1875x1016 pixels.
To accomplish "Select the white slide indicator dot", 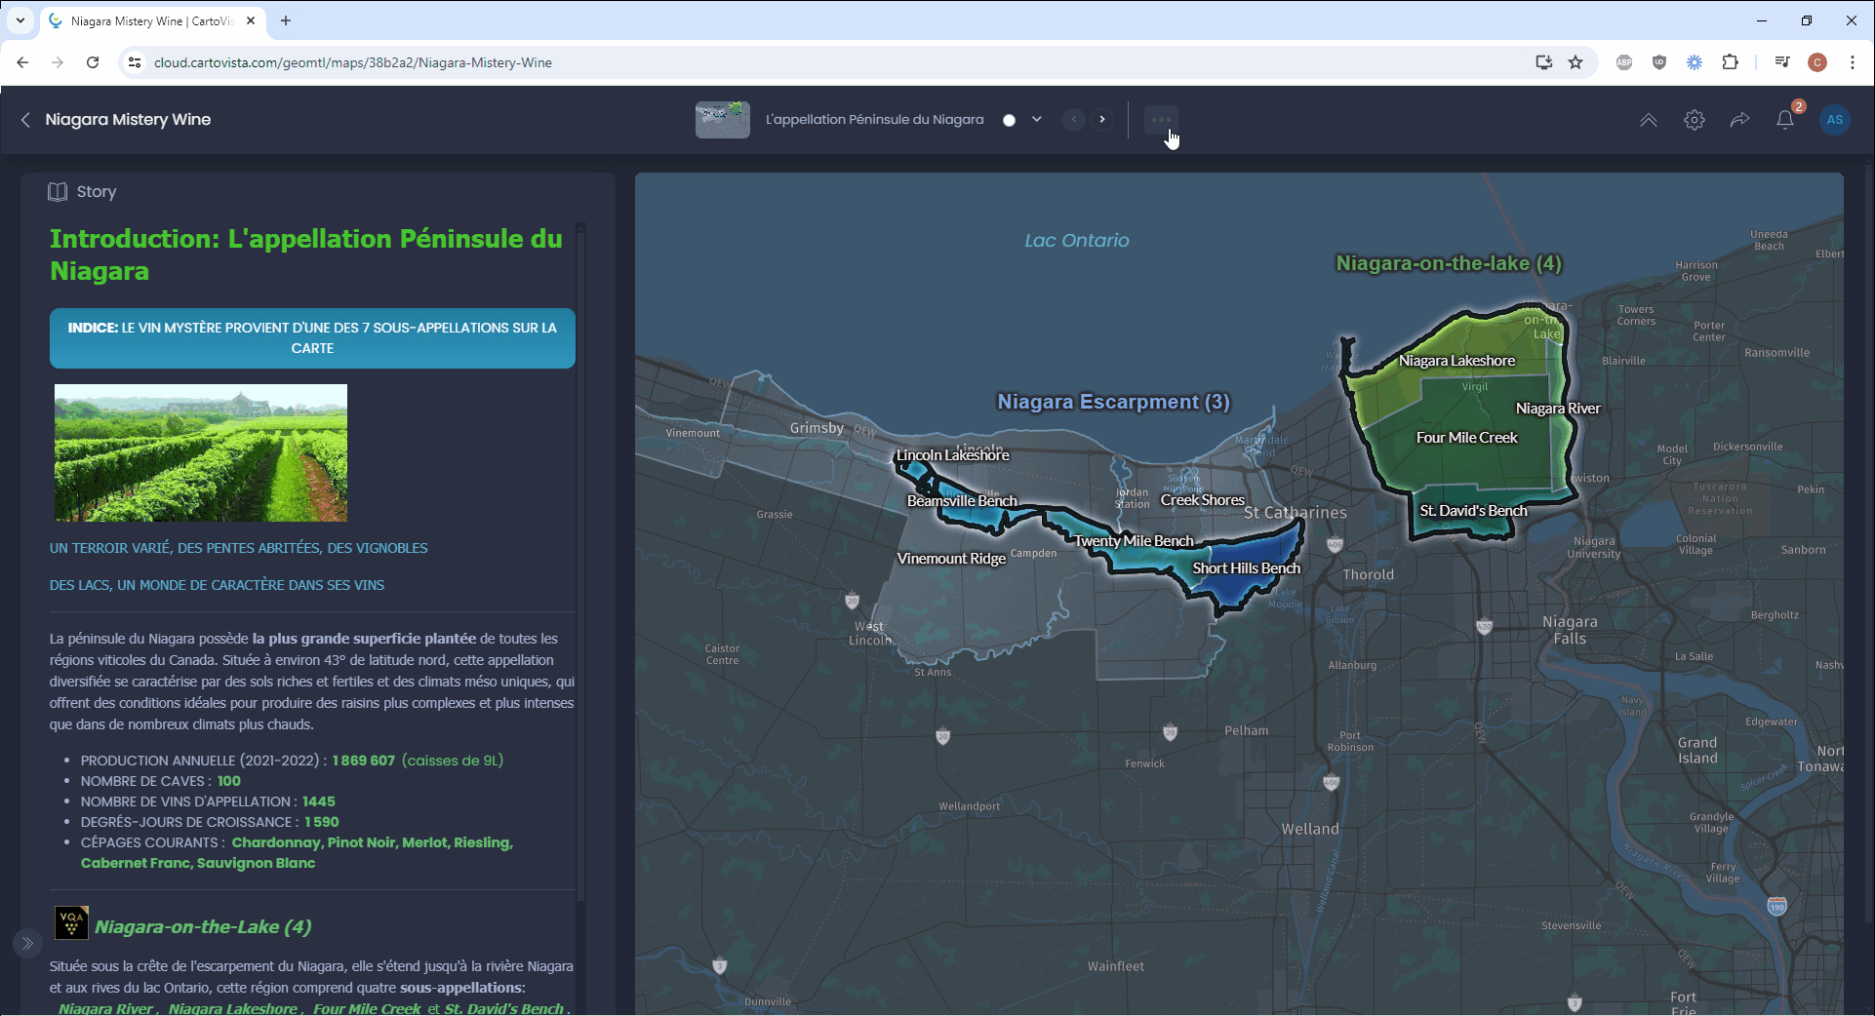I will tap(1009, 120).
